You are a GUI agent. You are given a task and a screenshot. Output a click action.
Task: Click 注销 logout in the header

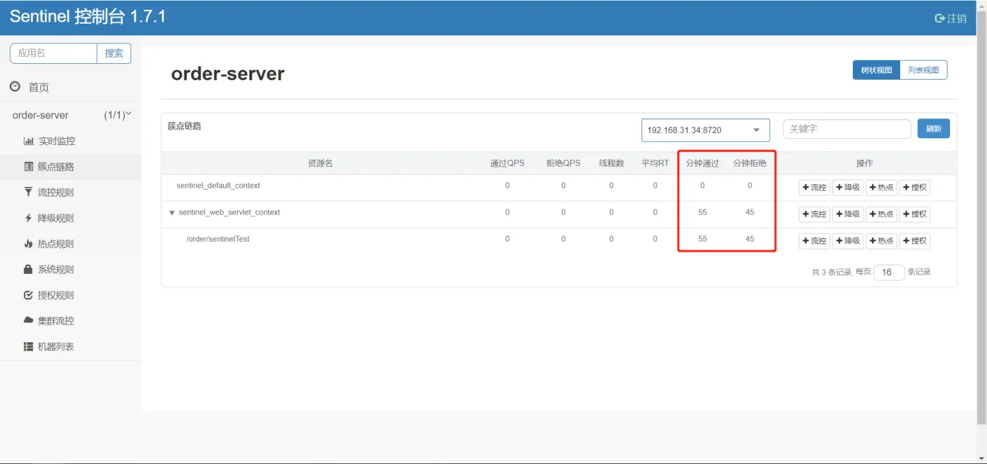(951, 18)
